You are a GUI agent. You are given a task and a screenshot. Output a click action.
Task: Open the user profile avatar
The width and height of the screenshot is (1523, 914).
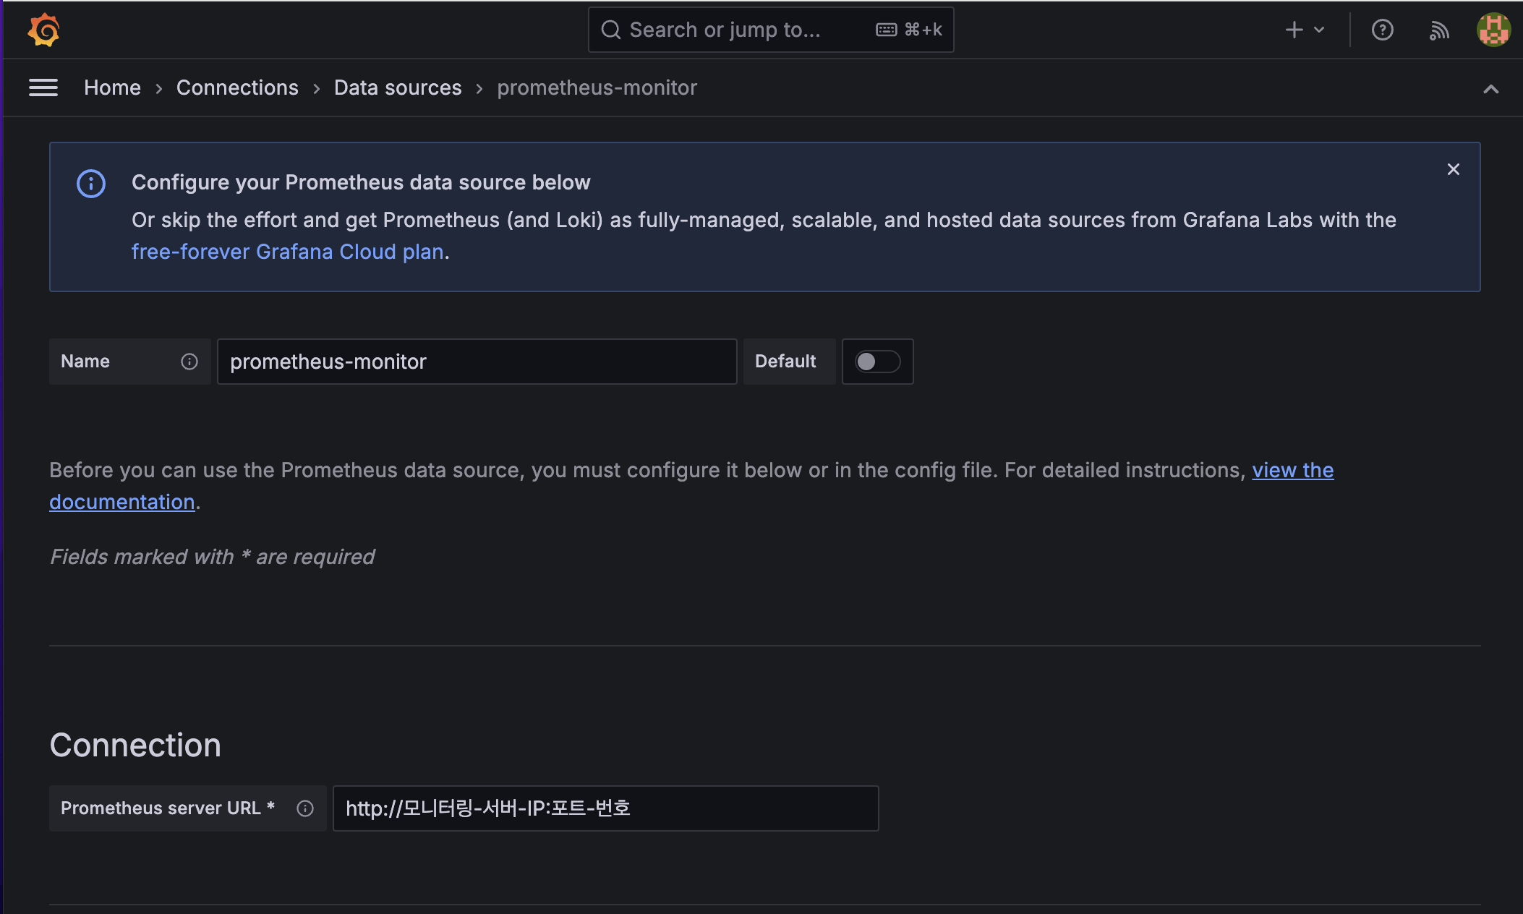[x=1493, y=30]
